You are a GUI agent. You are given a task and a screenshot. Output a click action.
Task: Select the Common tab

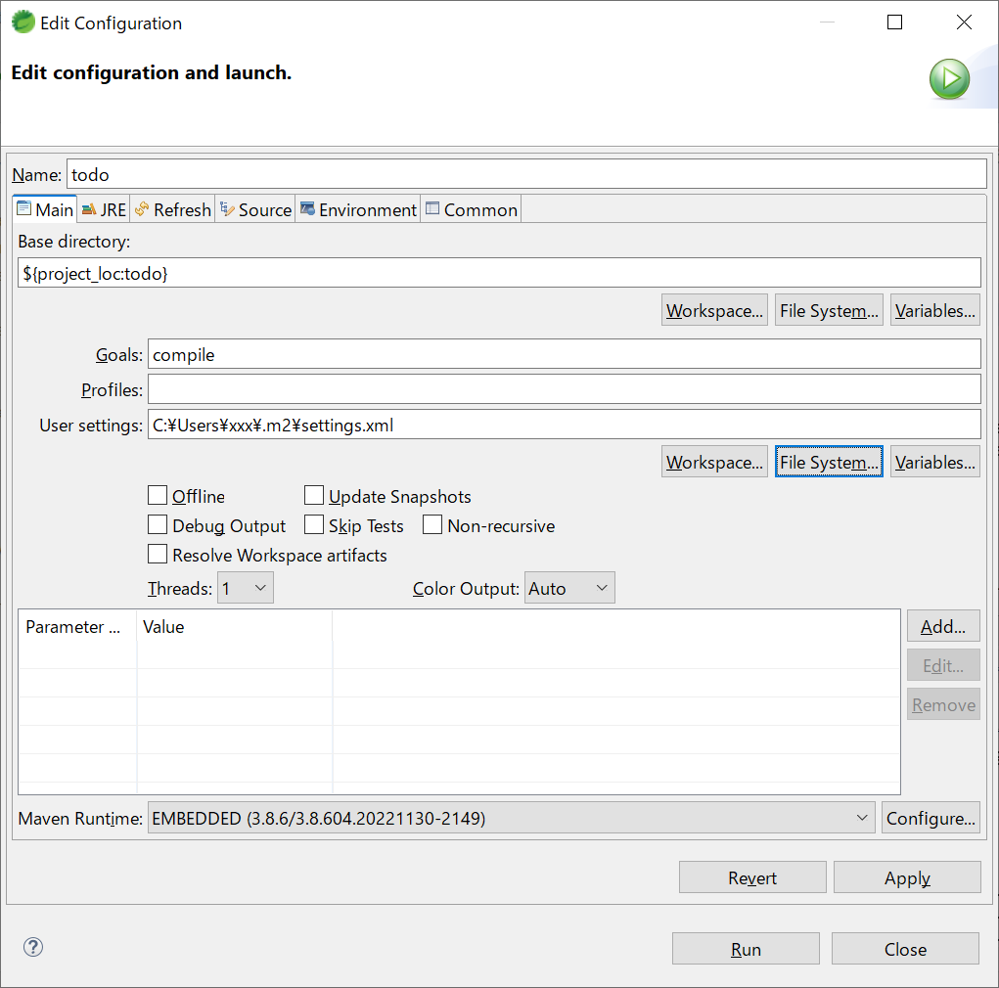(471, 209)
